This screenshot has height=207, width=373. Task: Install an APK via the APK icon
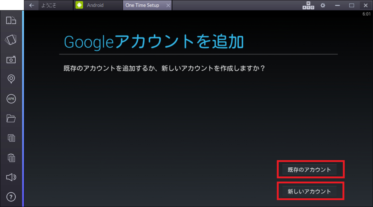[11, 99]
